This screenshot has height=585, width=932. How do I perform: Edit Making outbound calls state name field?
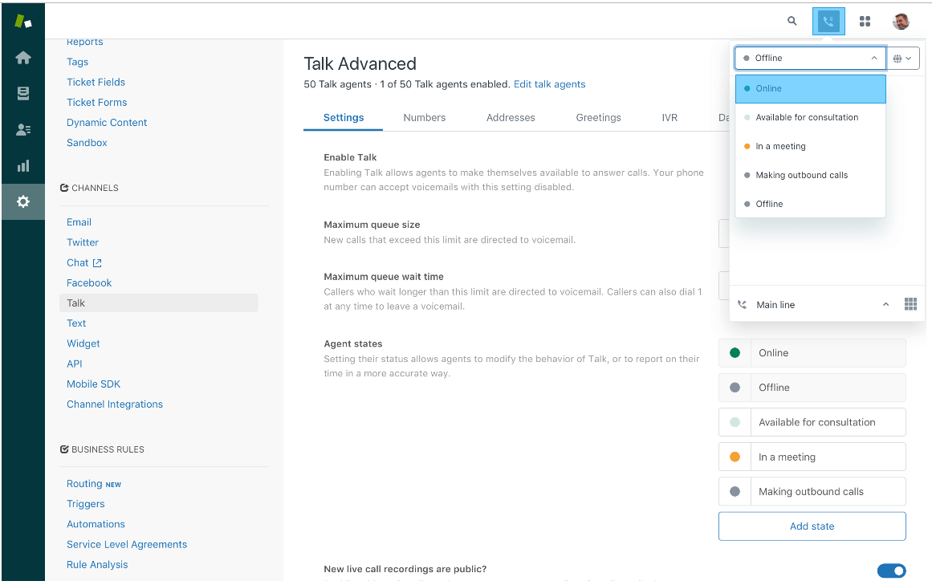[x=828, y=492]
